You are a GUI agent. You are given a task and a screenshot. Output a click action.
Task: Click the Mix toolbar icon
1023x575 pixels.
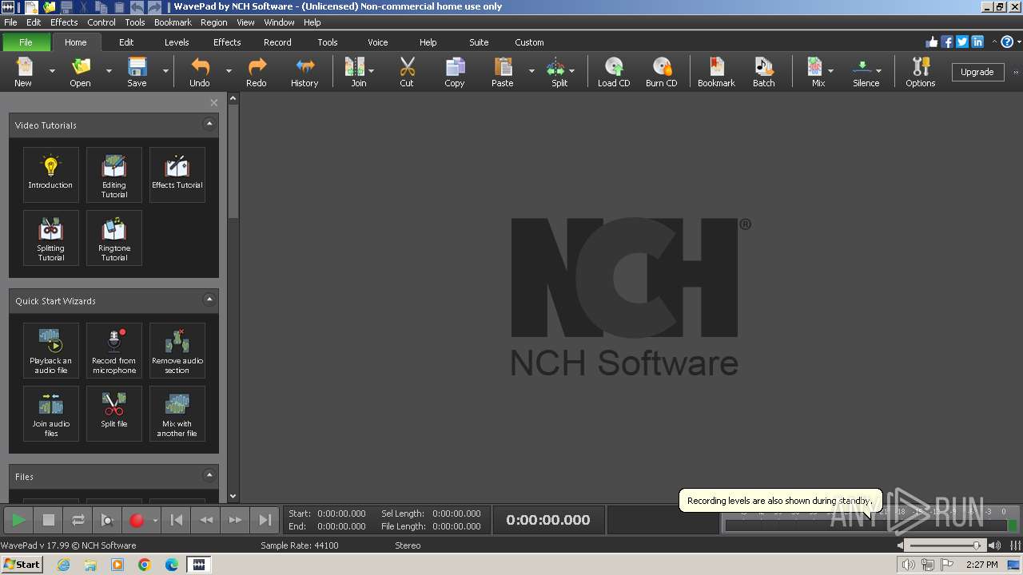[x=815, y=71]
